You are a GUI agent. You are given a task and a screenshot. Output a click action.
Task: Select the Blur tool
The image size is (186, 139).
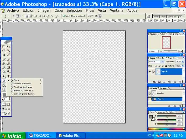tap(4, 71)
